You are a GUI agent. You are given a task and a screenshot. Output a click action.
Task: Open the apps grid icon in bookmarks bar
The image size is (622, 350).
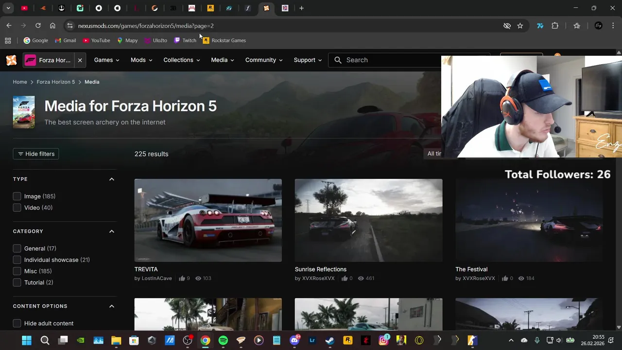8,40
